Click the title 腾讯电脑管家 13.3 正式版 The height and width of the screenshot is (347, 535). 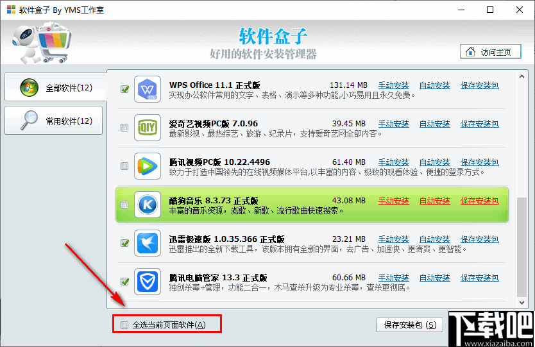[x=218, y=278]
